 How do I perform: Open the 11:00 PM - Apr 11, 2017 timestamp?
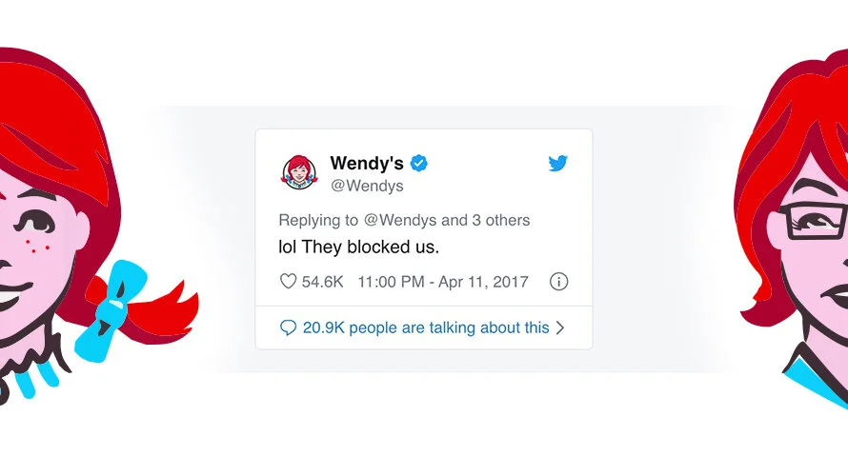click(x=443, y=282)
